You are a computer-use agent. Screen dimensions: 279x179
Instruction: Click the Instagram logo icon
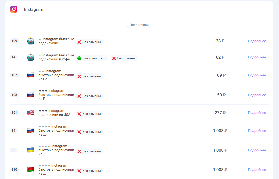pos(14,9)
